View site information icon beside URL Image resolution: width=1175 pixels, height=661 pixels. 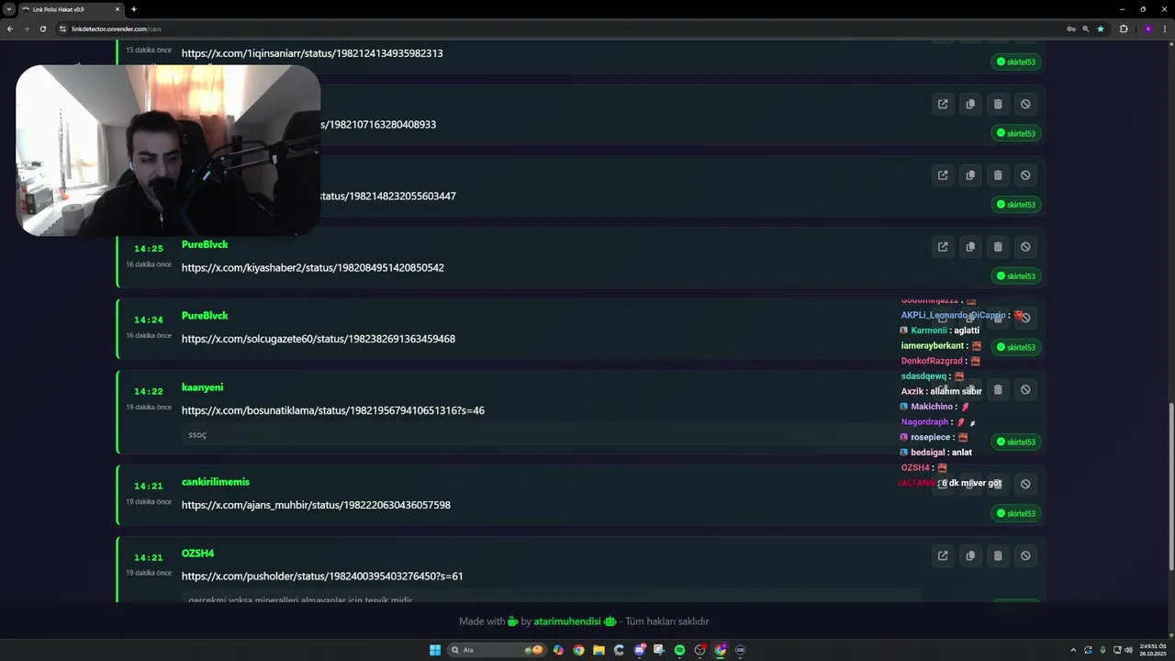(x=63, y=28)
